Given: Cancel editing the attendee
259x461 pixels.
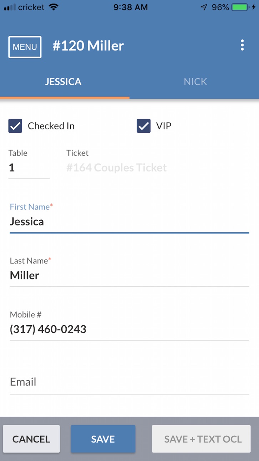Looking at the screenshot, I should [31, 439].
